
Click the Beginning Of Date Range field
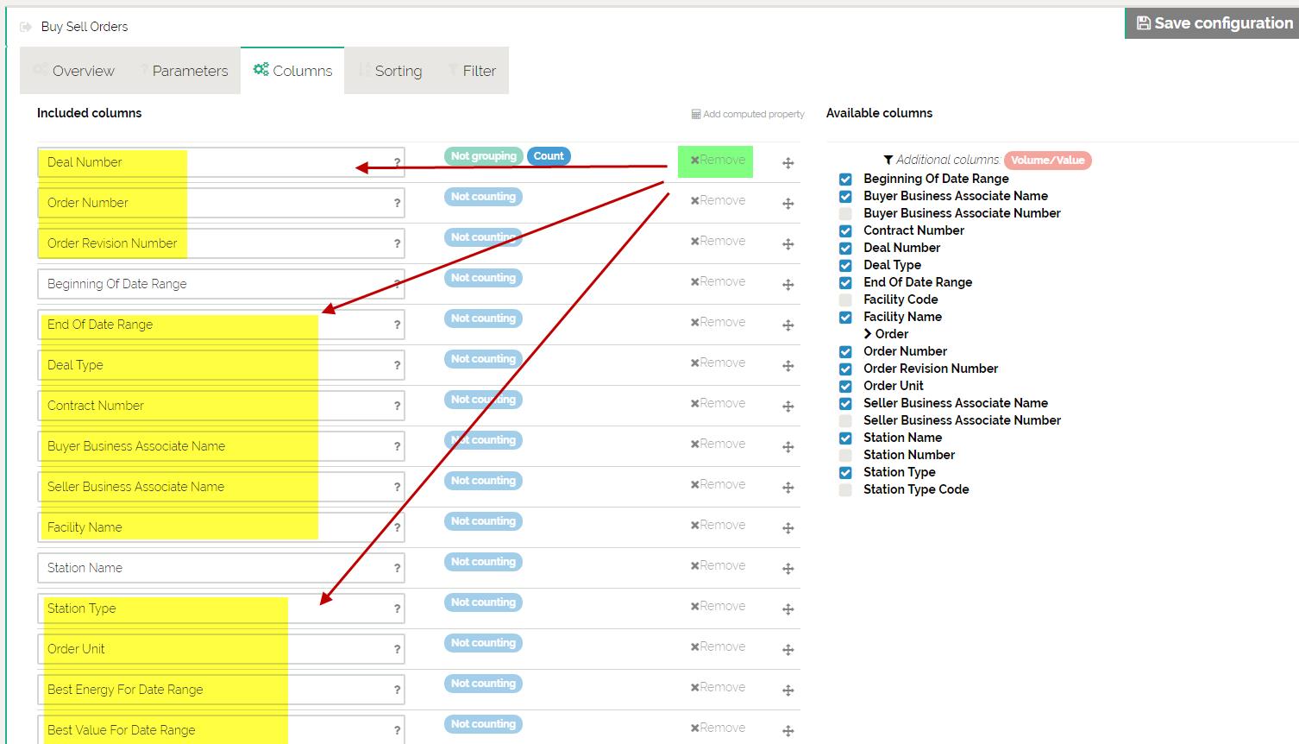[x=216, y=284]
